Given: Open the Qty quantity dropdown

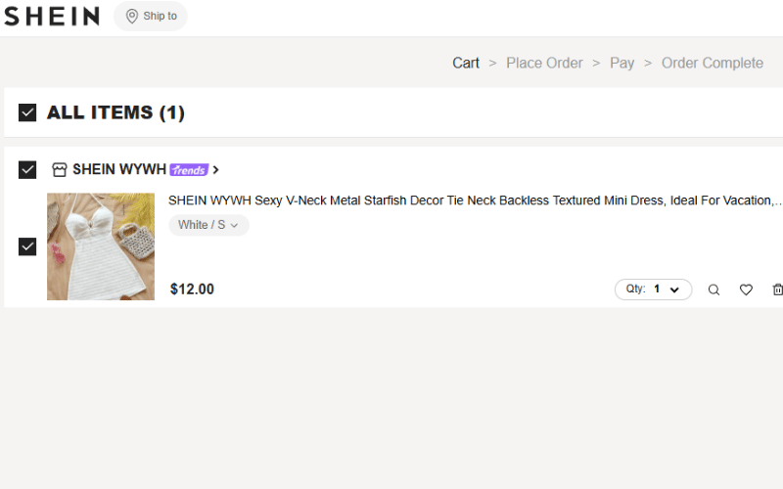Looking at the screenshot, I should (653, 289).
